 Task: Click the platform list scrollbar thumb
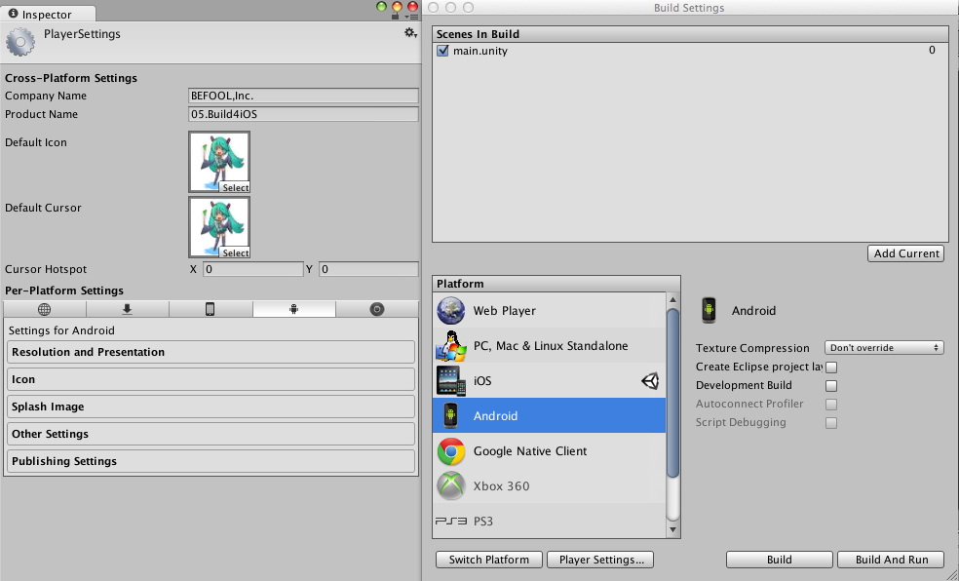coord(672,393)
